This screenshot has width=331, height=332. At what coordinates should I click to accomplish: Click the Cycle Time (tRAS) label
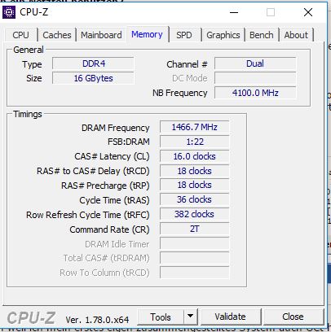[x=114, y=200]
